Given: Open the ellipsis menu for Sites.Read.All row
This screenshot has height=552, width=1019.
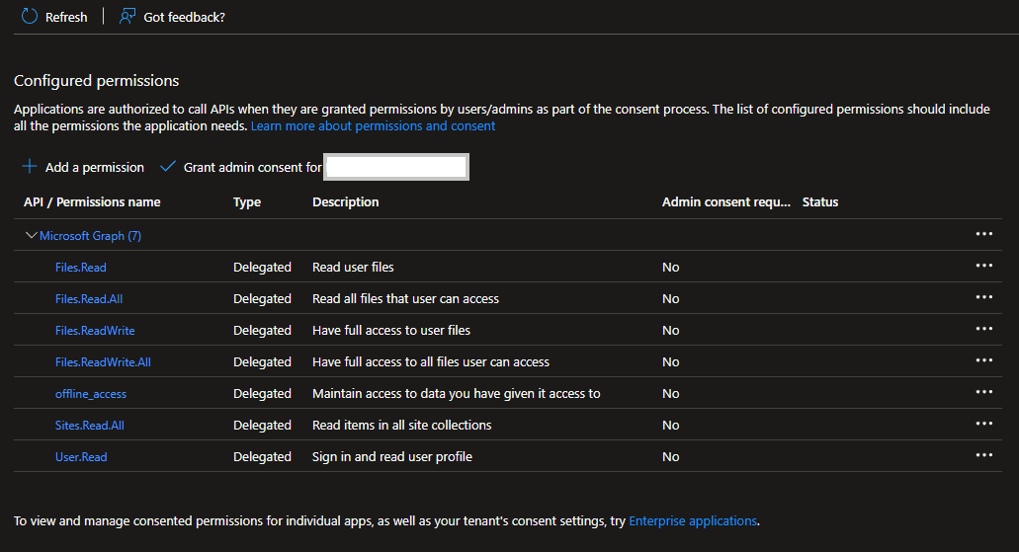Looking at the screenshot, I should tap(983, 424).
